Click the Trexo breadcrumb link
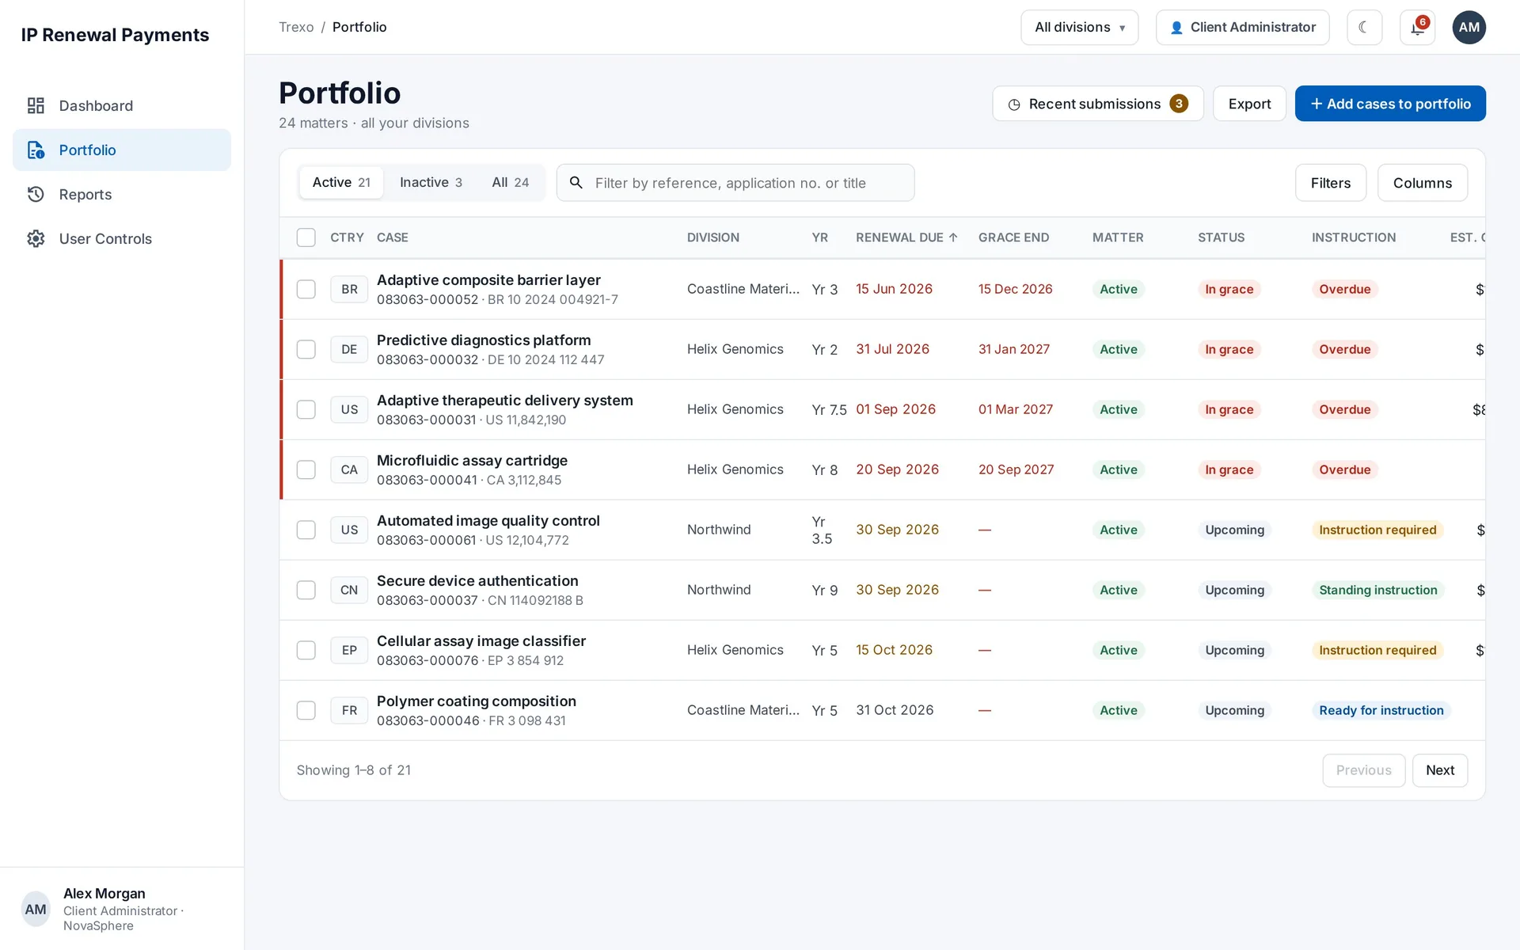Image resolution: width=1520 pixels, height=950 pixels. click(296, 27)
